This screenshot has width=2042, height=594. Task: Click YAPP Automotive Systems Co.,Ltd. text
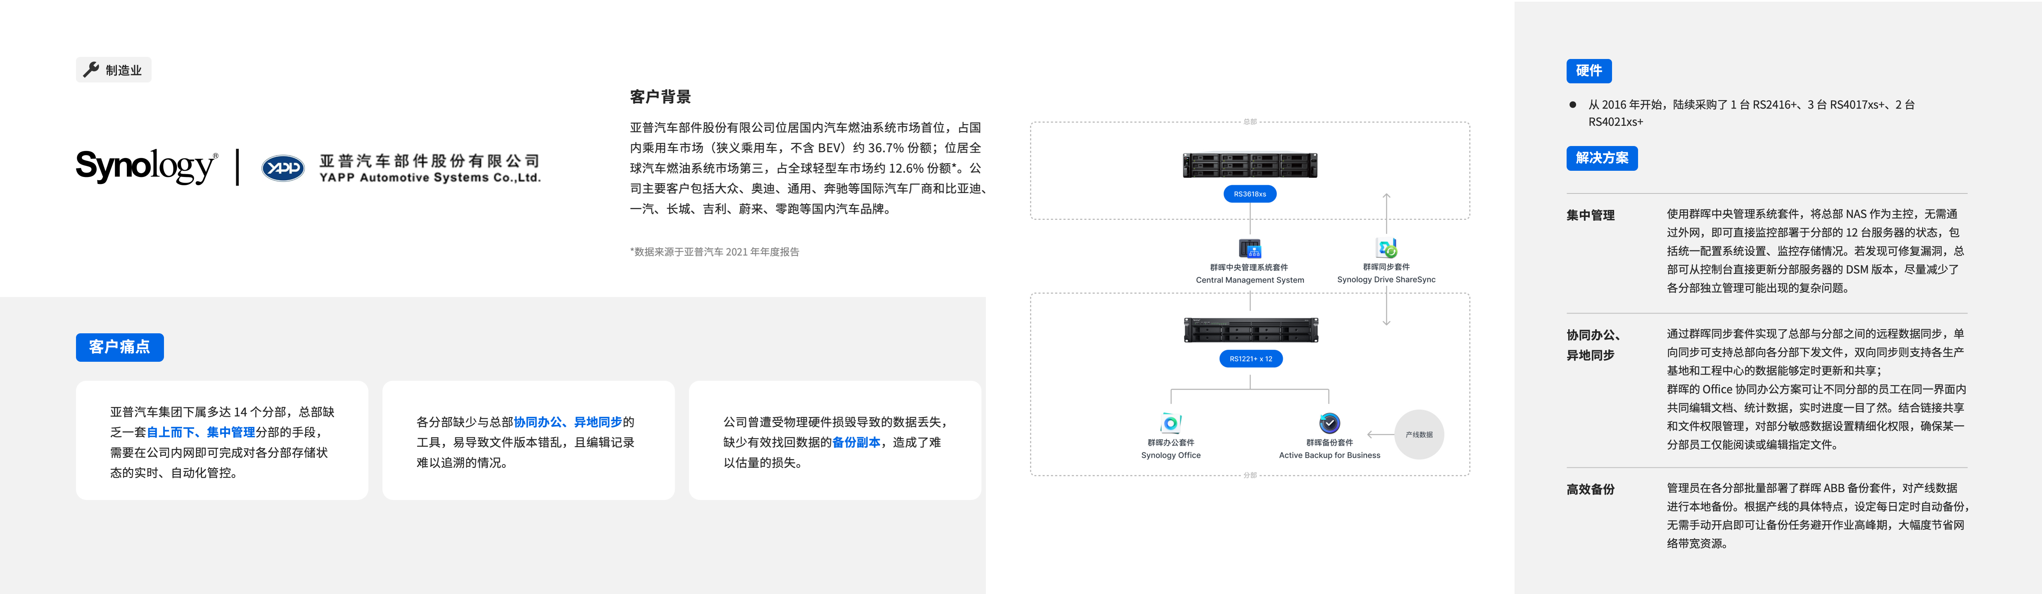tap(430, 178)
